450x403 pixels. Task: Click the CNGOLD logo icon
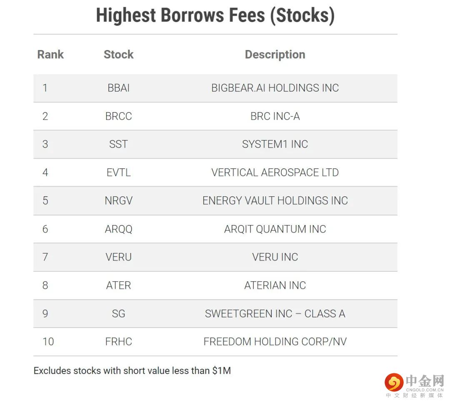click(394, 382)
